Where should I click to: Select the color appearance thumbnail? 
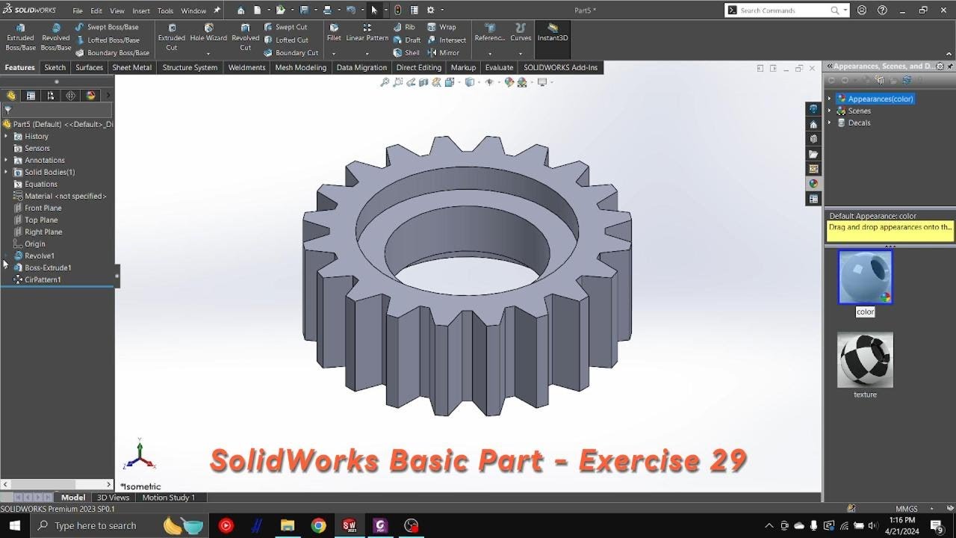[865, 277]
